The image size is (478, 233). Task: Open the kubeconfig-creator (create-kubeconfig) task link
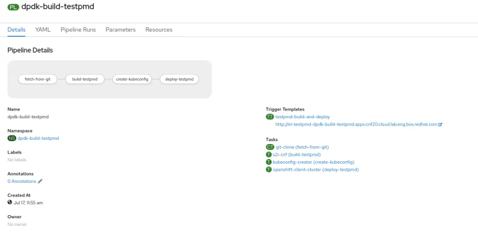point(313,162)
